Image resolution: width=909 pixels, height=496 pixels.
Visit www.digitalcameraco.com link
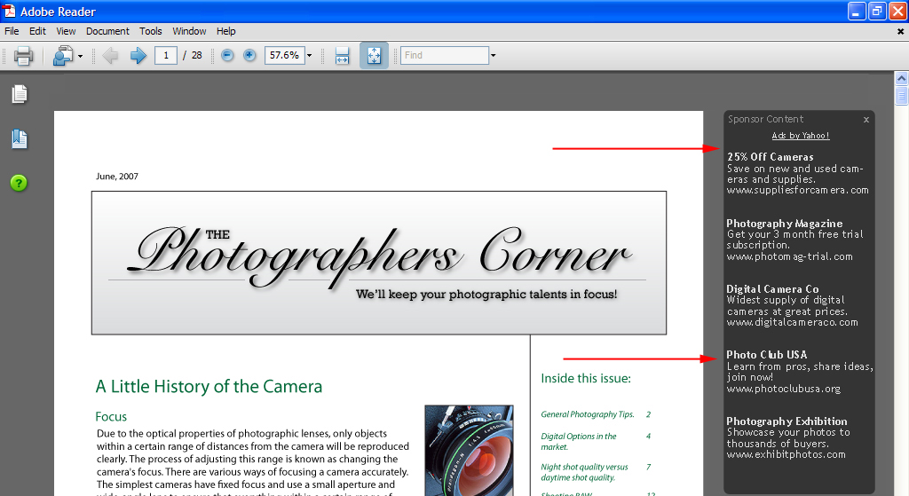coord(792,322)
